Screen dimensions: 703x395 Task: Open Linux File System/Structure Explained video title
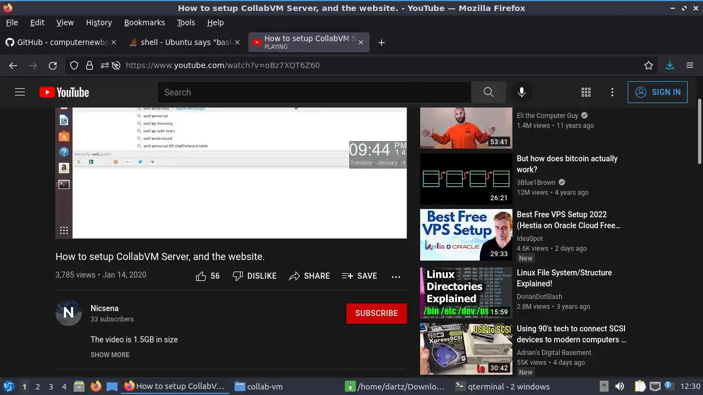pyautogui.click(x=564, y=278)
